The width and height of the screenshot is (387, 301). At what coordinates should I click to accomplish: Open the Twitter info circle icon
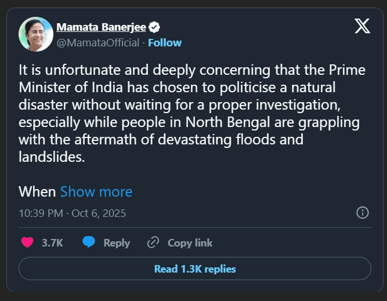pyautogui.click(x=362, y=213)
